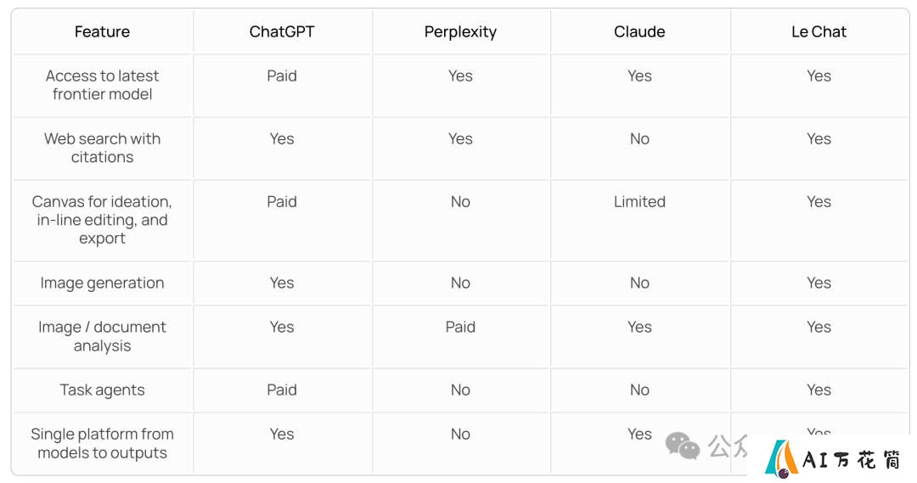Click Image / document analysis row label

coord(103,336)
